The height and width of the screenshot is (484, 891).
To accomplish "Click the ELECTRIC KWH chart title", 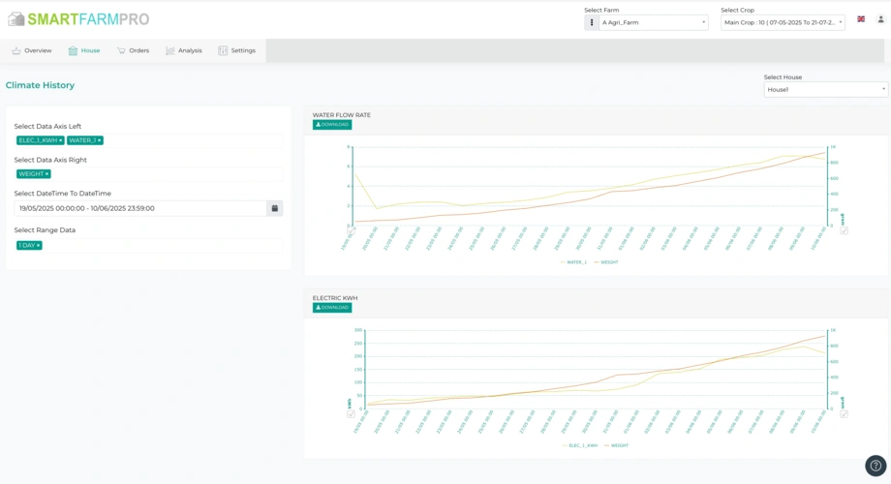I will (x=335, y=298).
